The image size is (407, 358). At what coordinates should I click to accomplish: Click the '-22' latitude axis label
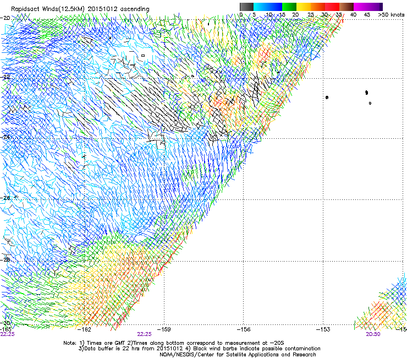5,77
